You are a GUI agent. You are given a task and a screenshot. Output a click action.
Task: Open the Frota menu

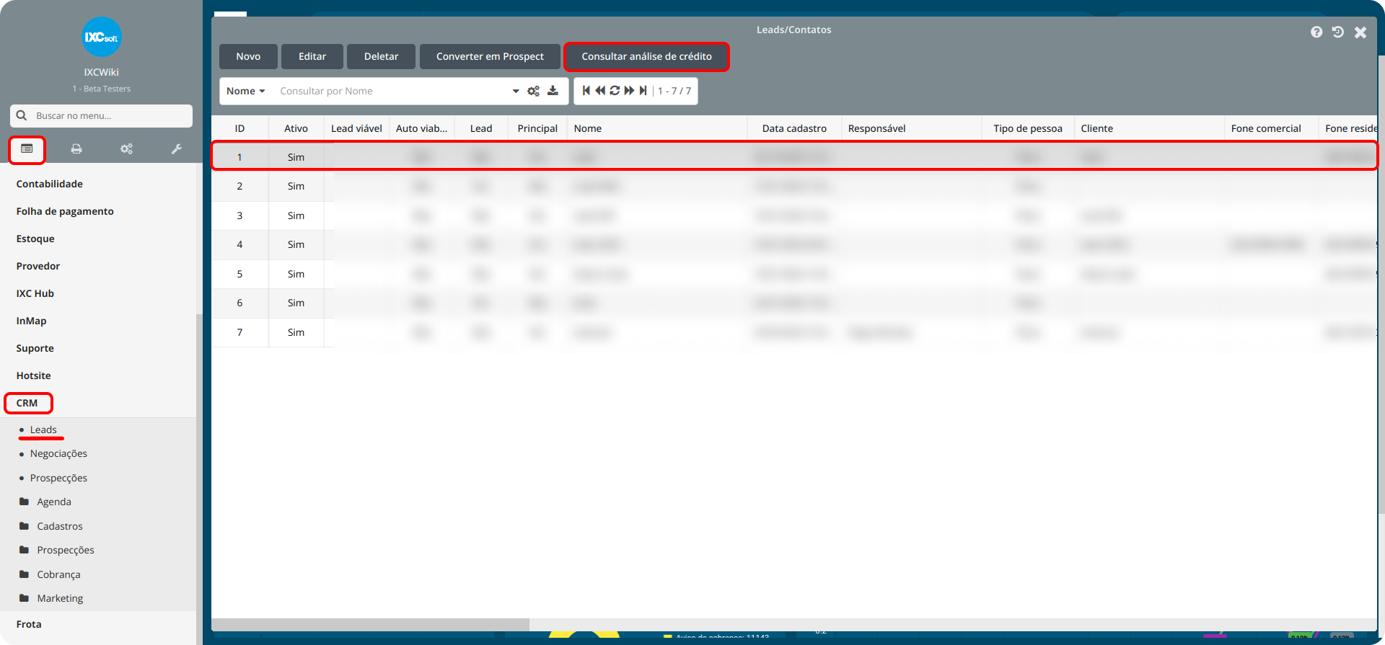(x=29, y=624)
